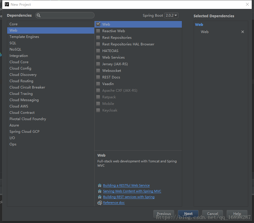Enable the Websocket dependency checkbox
Image resolution: width=254 pixels, height=223 pixels.
click(98, 70)
